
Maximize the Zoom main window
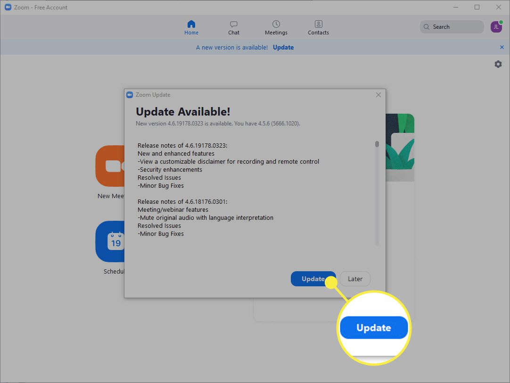click(x=477, y=7)
